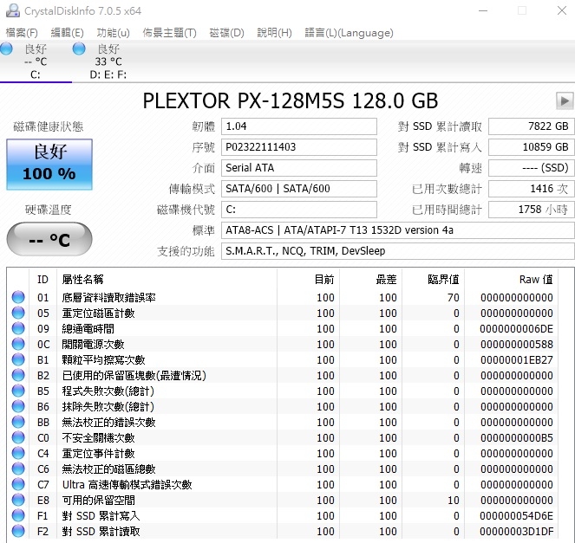The height and width of the screenshot is (543, 575).
Task: Click the serial number field
Action: click(x=299, y=147)
